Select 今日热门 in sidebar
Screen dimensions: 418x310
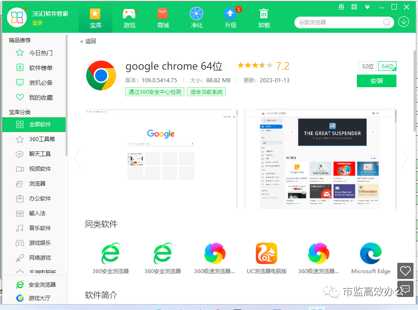[34, 53]
